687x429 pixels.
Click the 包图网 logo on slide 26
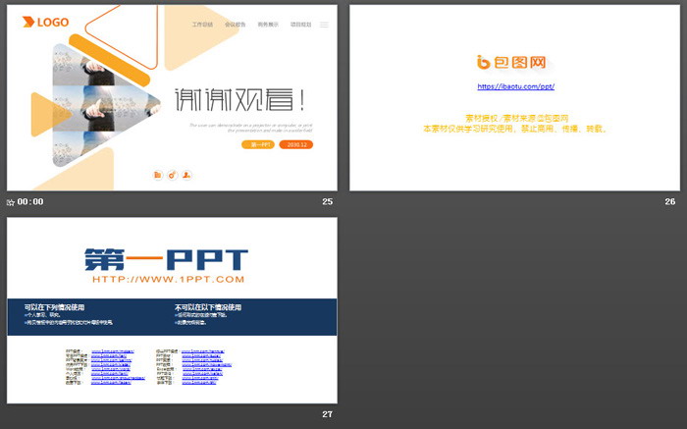coord(511,62)
